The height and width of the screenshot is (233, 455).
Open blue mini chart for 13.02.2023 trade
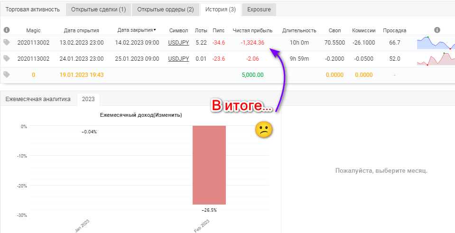436,43
